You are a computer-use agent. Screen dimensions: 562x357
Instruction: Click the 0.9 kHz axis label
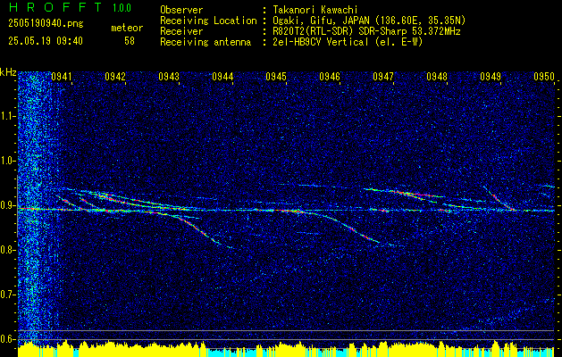(x=7, y=205)
